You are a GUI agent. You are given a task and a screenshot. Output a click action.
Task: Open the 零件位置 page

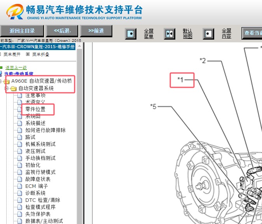35,109
